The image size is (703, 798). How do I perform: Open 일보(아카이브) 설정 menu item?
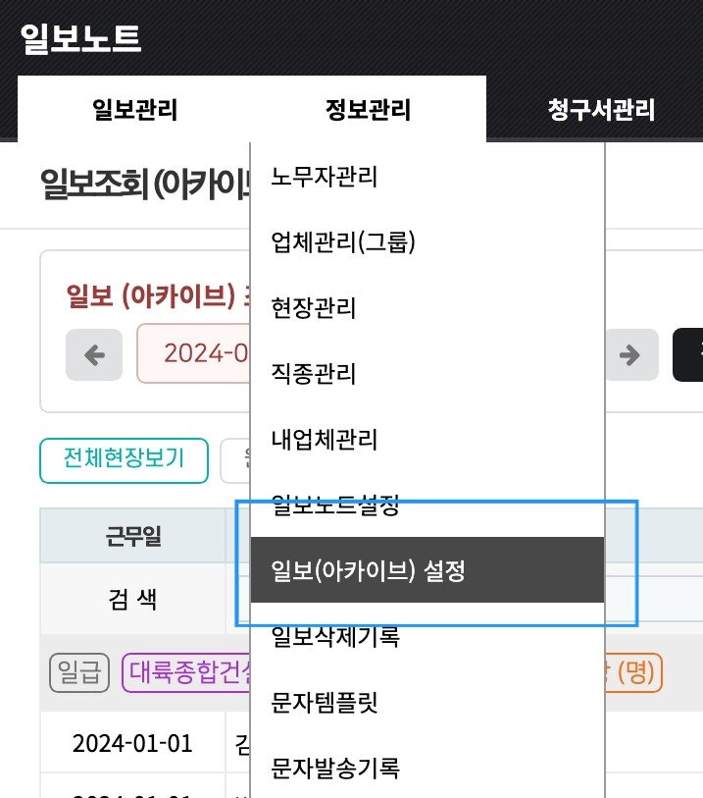367,570
